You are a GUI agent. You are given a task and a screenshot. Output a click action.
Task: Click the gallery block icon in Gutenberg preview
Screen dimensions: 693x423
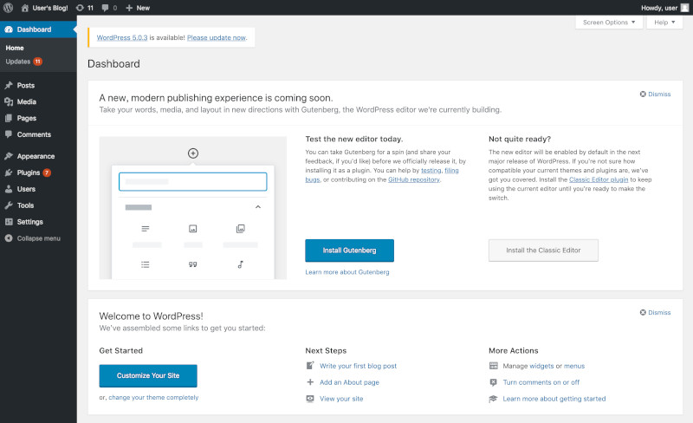pyautogui.click(x=241, y=229)
